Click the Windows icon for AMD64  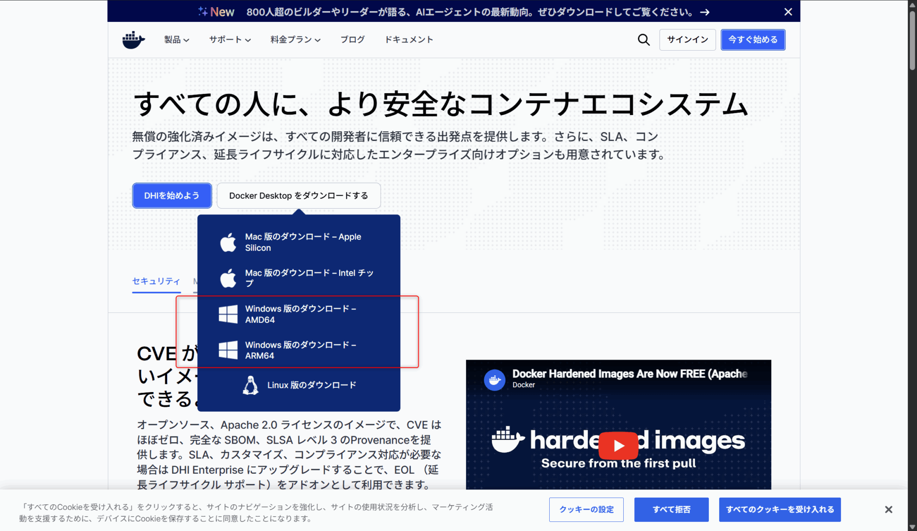point(228,314)
